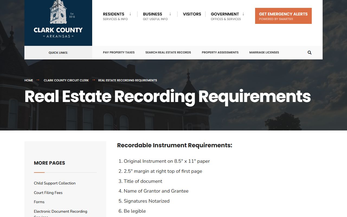Open the Child Support Collection page
347x217 pixels.
coord(55,183)
